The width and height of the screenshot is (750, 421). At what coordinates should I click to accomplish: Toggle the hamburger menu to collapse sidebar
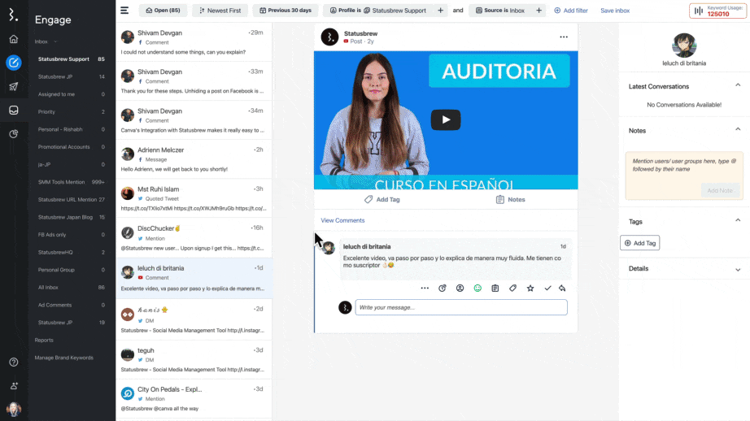pos(124,11)
